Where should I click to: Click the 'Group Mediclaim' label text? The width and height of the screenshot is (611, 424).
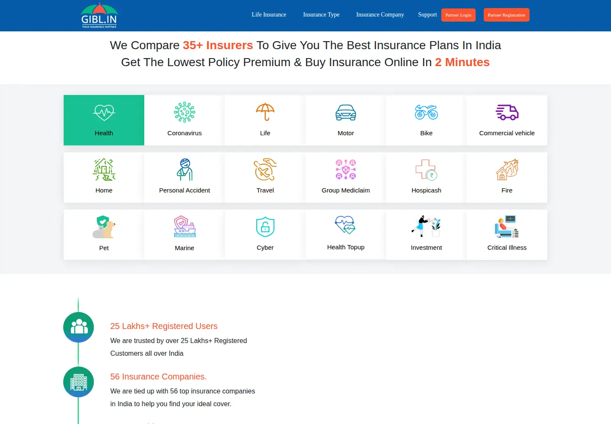(346, 190)
